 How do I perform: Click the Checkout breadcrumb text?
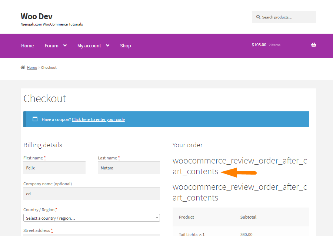coord(49,67)
